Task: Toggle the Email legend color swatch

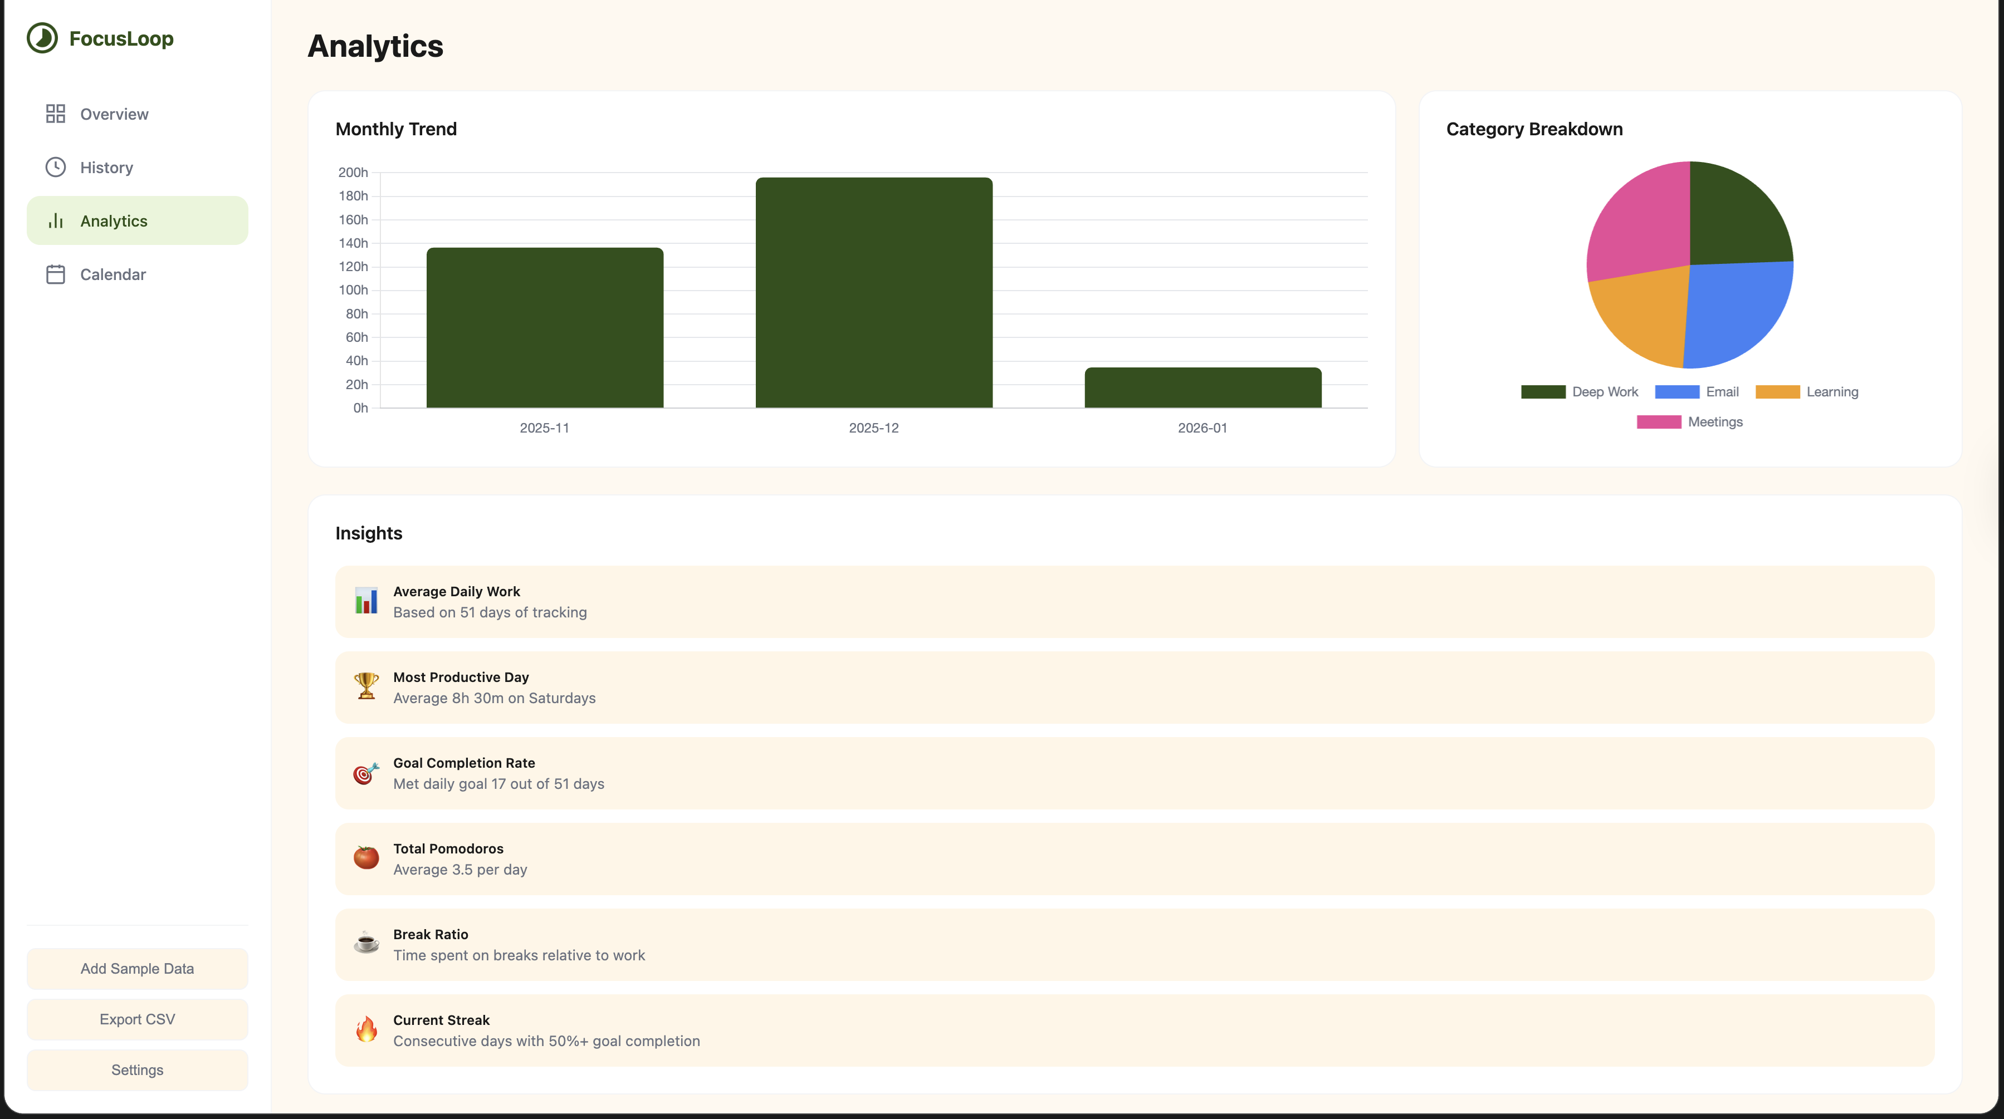Action: click(1676, 392)
